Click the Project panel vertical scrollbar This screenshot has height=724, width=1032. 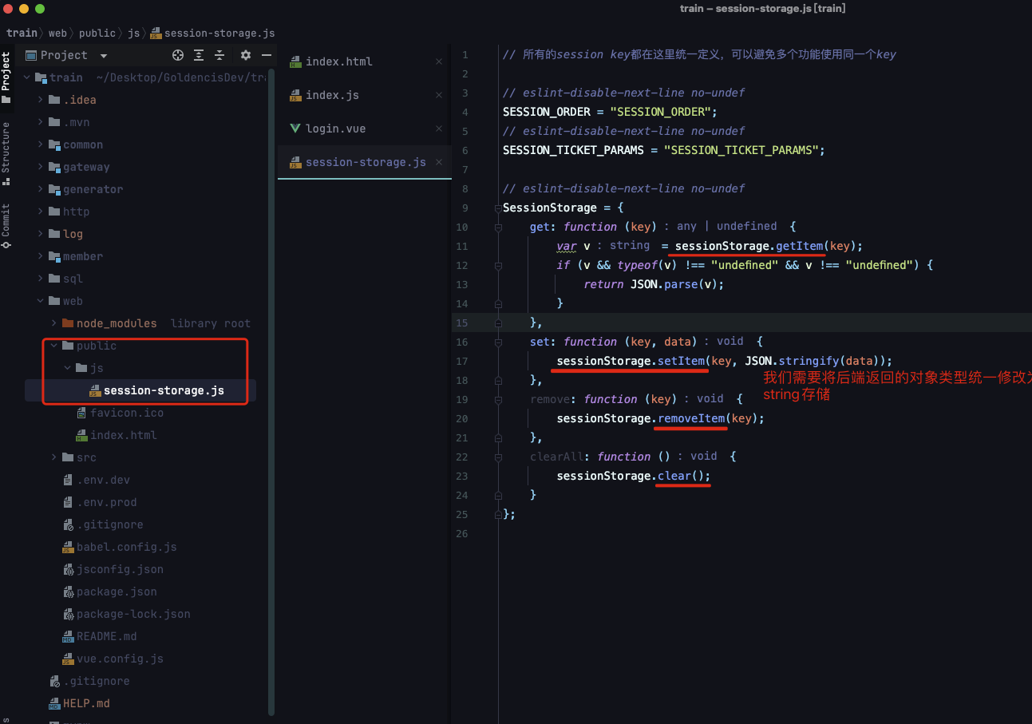coord(271,391)
